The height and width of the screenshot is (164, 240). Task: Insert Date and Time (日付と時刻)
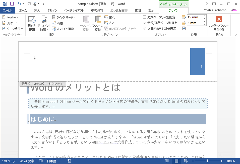pos(32,23)
